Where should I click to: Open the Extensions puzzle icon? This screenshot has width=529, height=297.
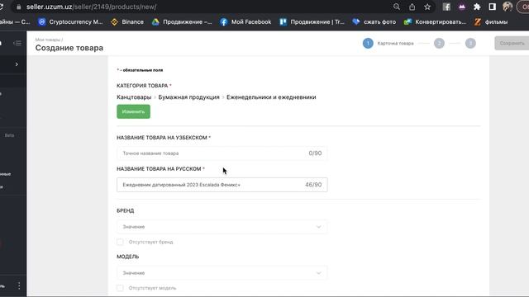477,7
